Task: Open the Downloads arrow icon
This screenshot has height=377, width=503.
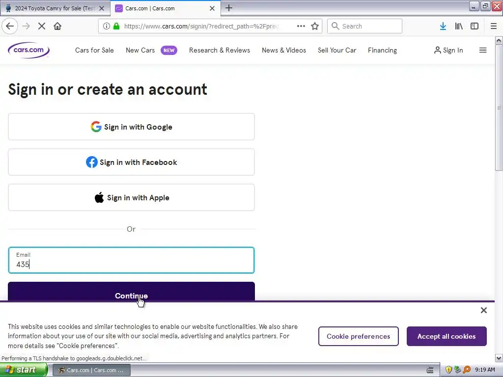Action: 443,26
